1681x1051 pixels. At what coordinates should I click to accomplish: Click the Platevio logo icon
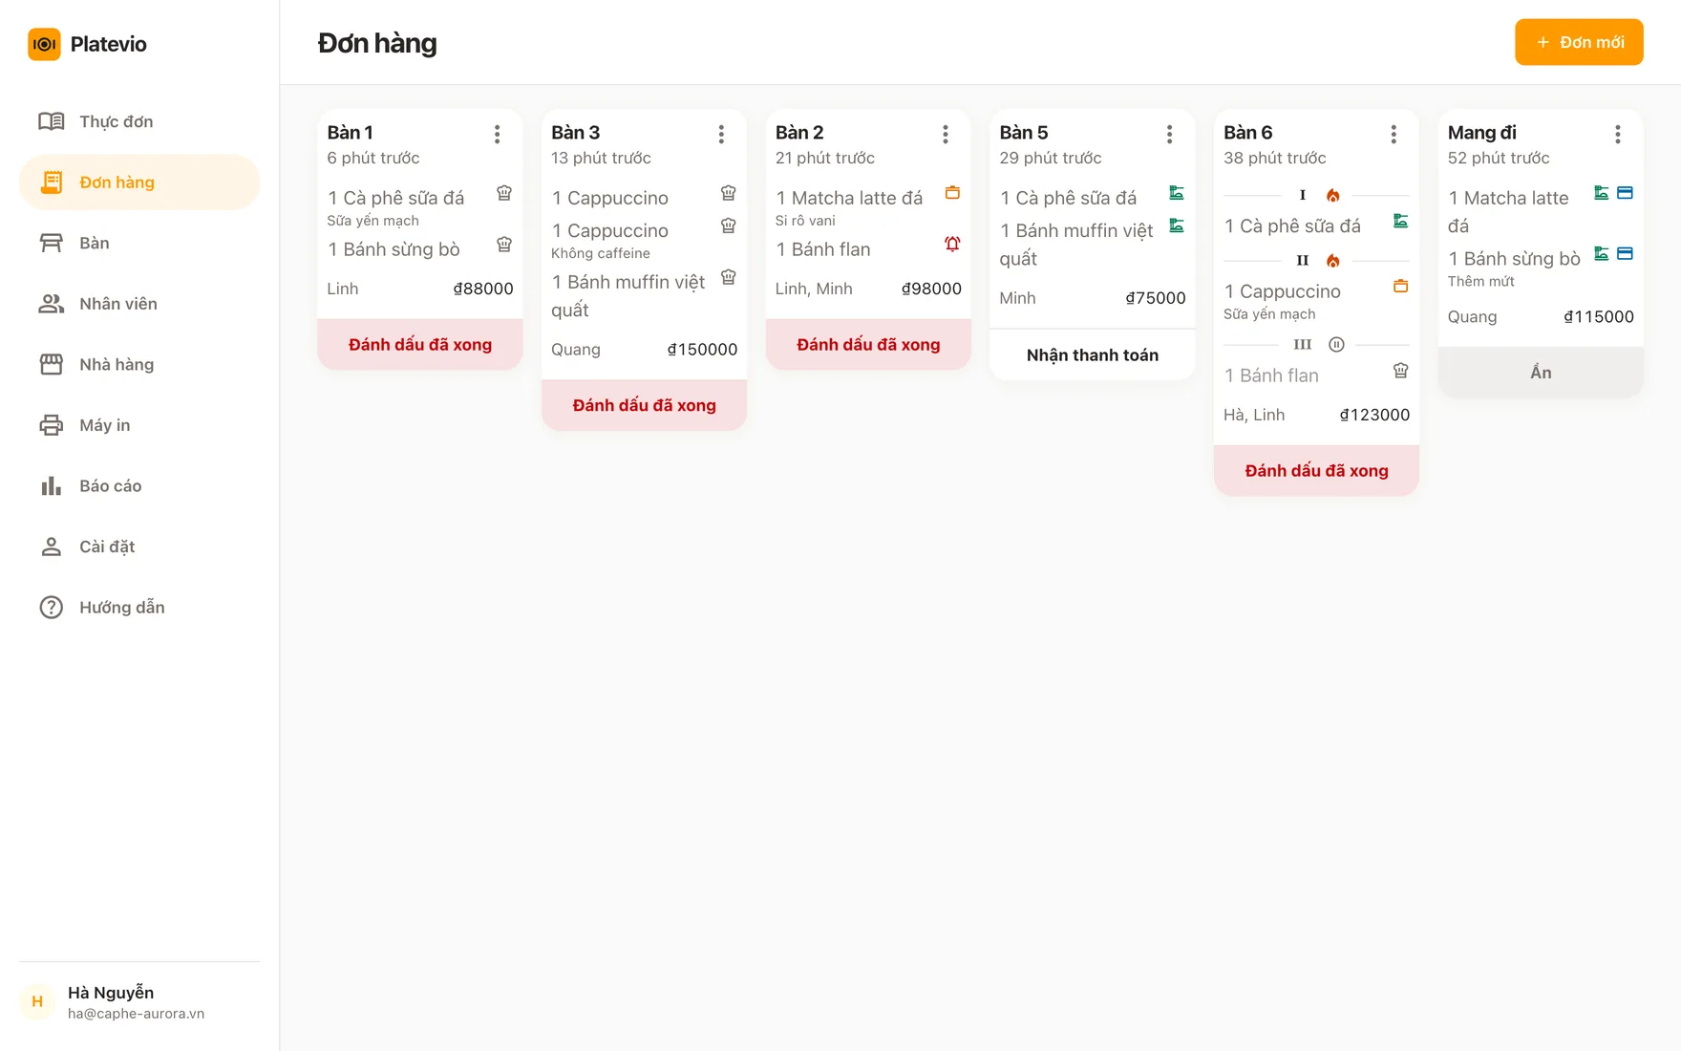(44, 44)
